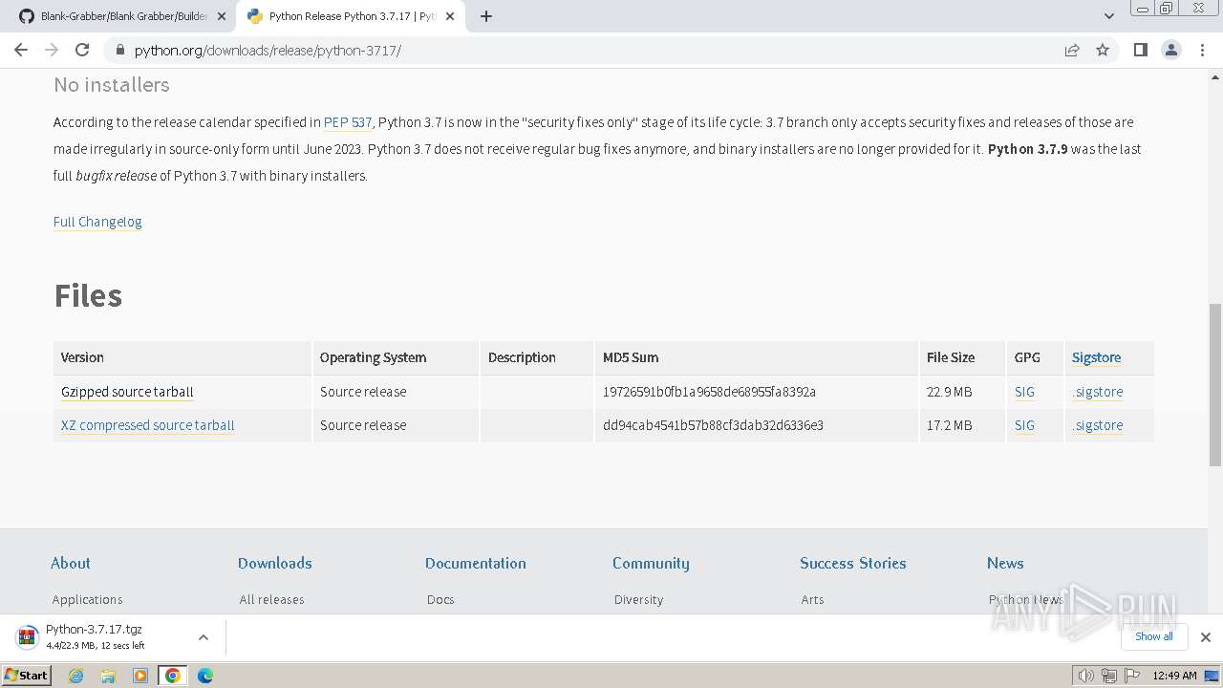Click the page vertical scrollbar

(x=1215, y=384)
